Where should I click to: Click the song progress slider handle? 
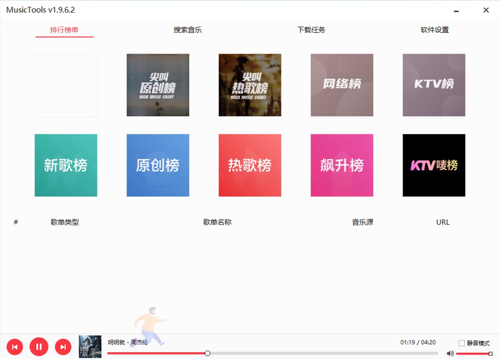click(207, 353)
